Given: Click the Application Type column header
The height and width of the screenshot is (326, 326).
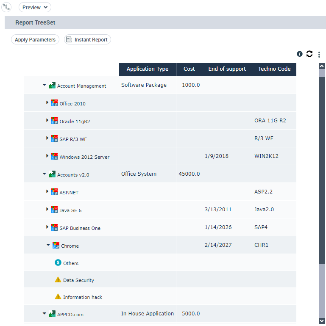Looking at the screenshot, I should tap(148, 69).
